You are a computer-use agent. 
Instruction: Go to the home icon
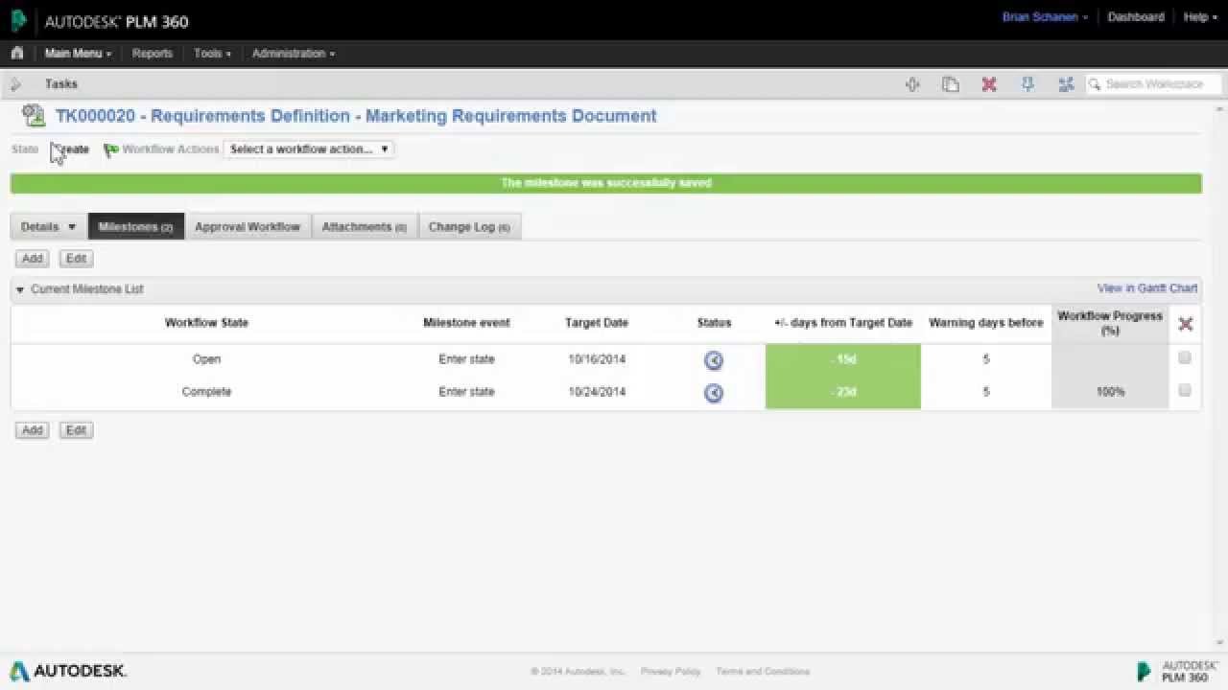(16, 53)
